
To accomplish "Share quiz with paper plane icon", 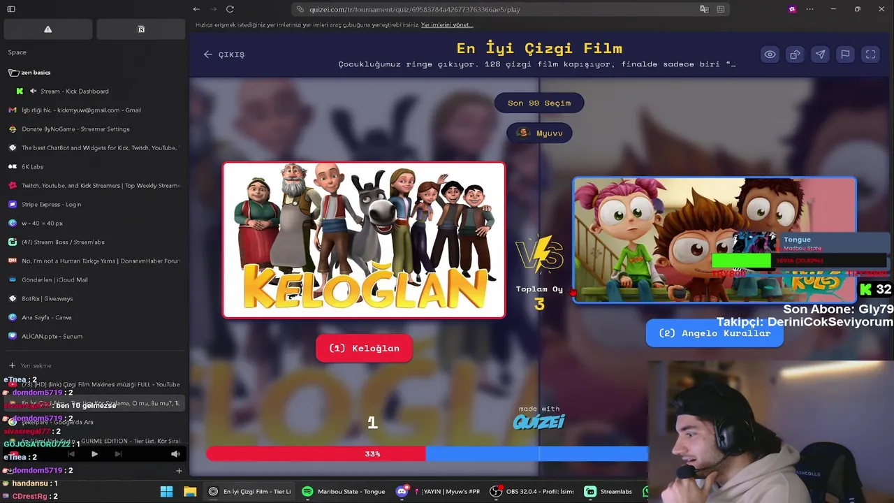I will click(820, 54).
